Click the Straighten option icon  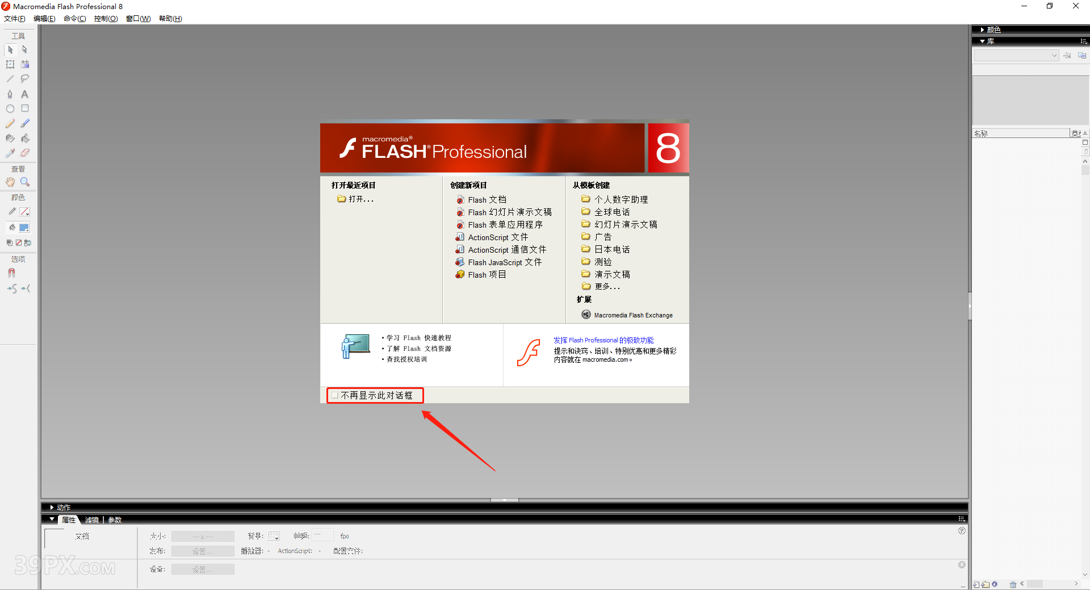tap(26, 288)
